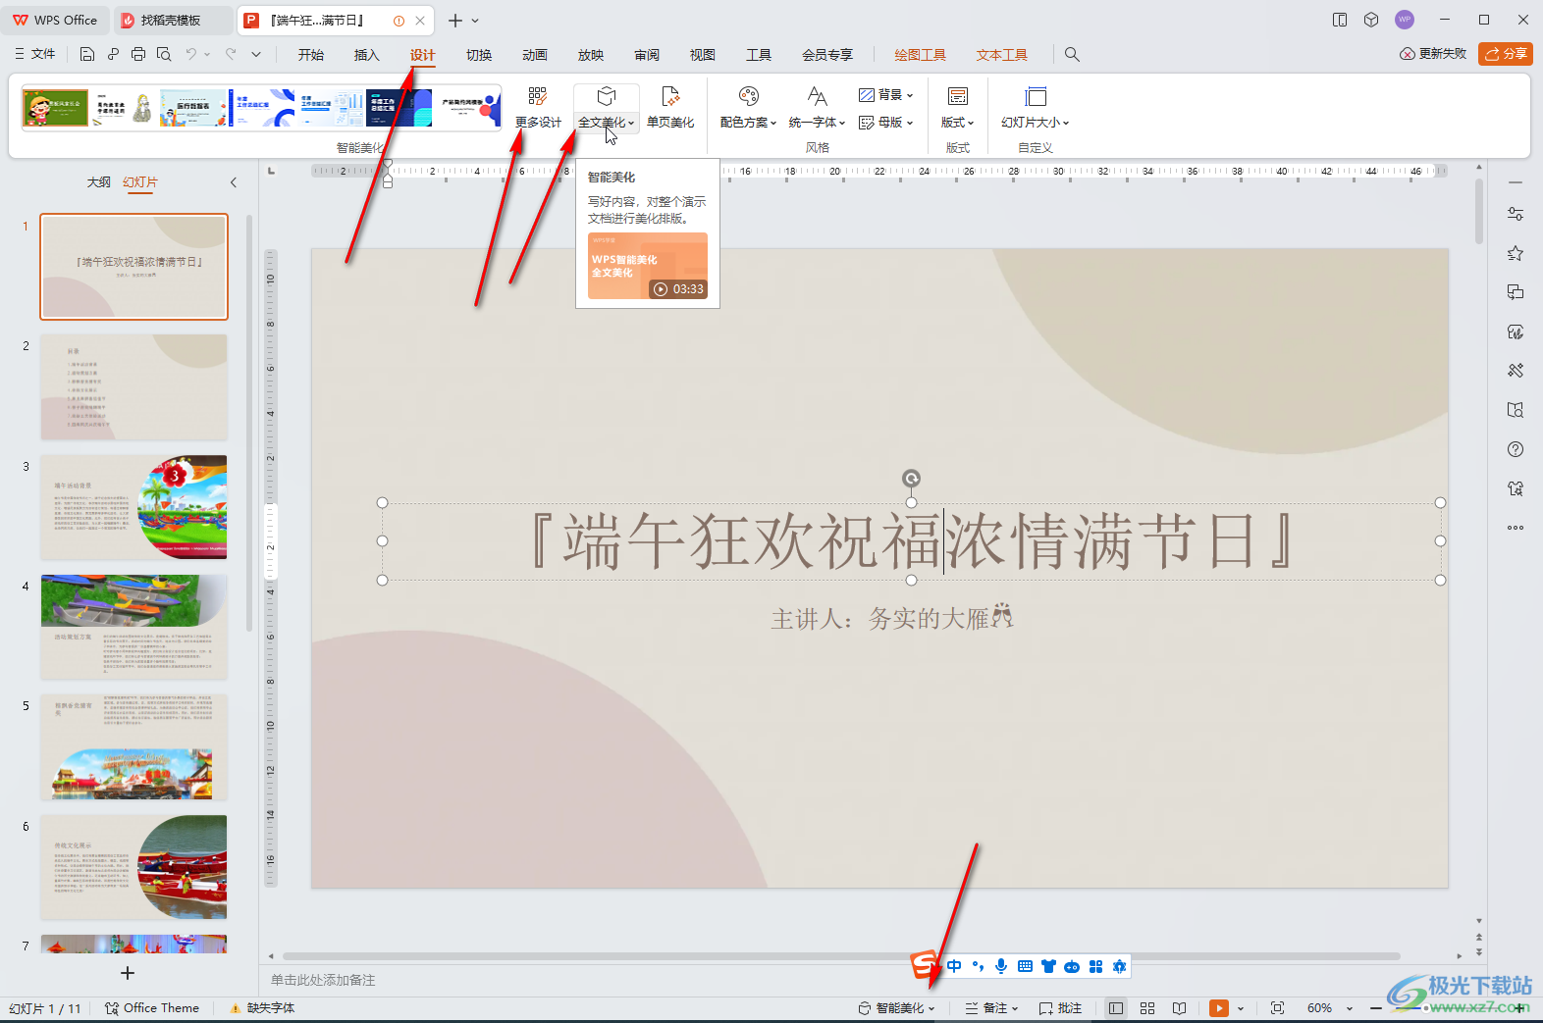
Task: Click the undo arrow icon
Action: point(191,54)
